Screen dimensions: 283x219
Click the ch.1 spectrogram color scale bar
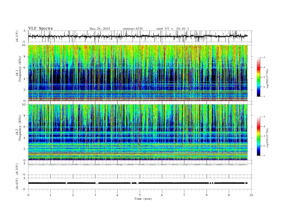[x=258, y=77]
